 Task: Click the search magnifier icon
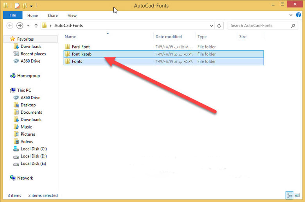pos(293,25)
